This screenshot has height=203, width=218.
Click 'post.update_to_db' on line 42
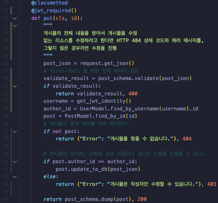point(82,169)
